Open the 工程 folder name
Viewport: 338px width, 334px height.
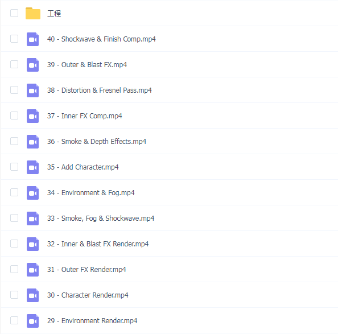point(54,13)
